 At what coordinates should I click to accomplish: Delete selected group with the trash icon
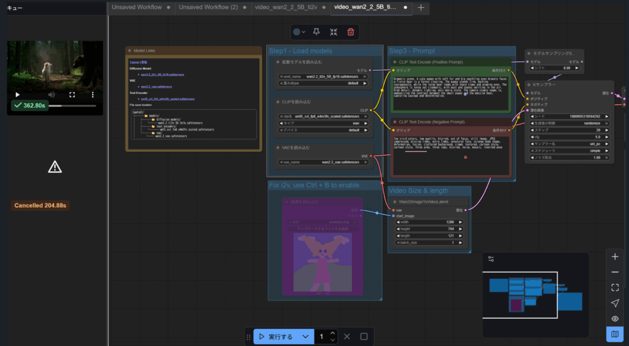coord(350,32)
